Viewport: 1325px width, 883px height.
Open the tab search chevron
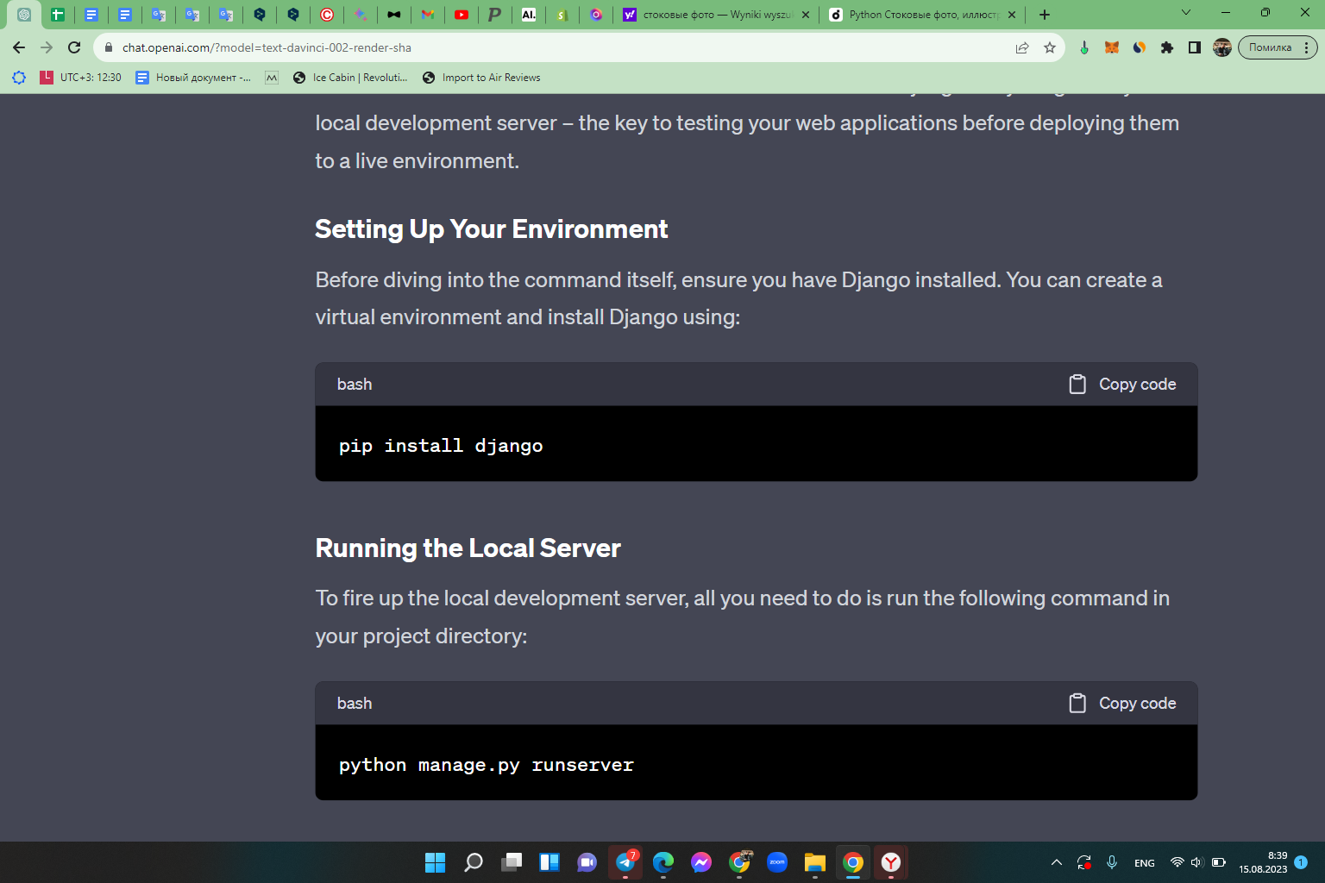[x=1186, y=13]
